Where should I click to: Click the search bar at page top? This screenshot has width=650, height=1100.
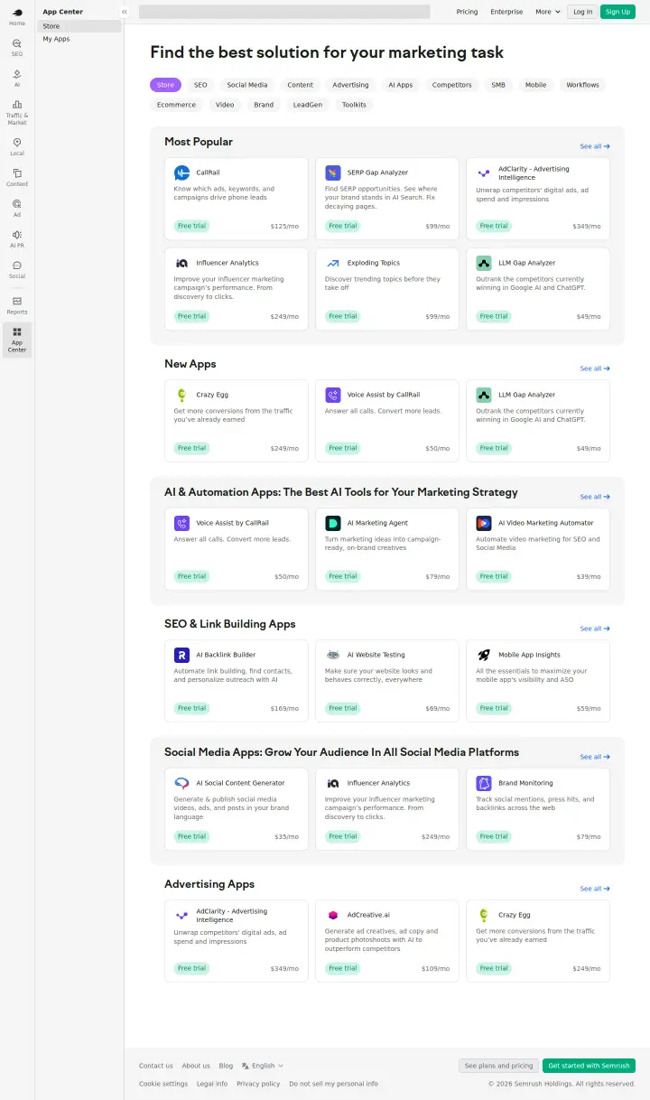point(284,12)
